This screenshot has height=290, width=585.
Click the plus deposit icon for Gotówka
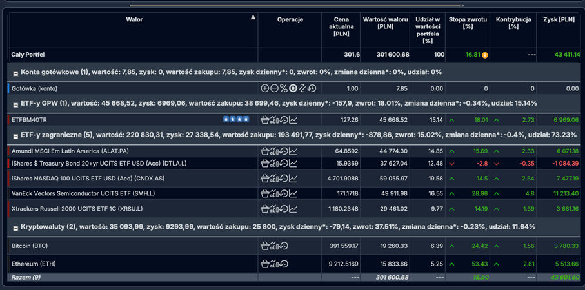[x=264, y=88]
